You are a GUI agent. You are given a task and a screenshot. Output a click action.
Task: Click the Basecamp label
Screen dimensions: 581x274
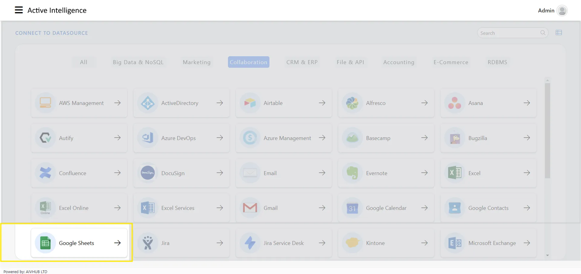click(x=378, y=138)
